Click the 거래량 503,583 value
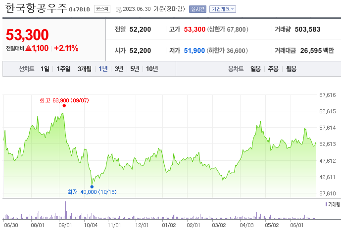 click(307, 29)
